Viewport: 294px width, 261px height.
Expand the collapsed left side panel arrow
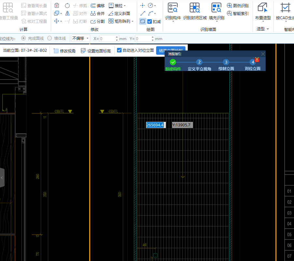point(2,178)
